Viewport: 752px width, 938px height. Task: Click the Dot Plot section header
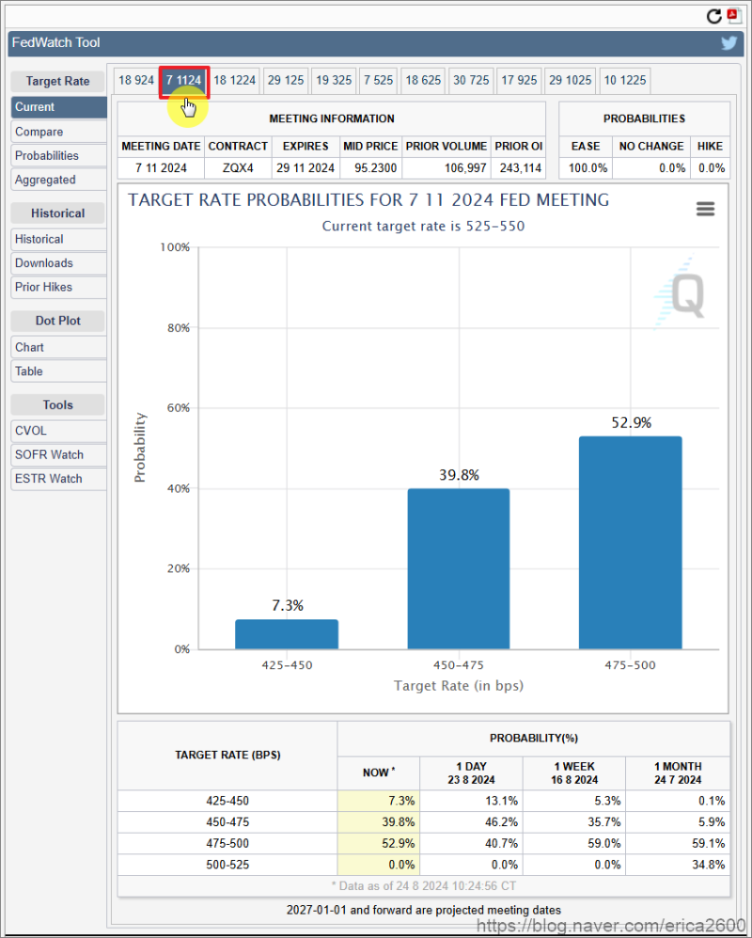pyautogui.click(x=57, y=321)
